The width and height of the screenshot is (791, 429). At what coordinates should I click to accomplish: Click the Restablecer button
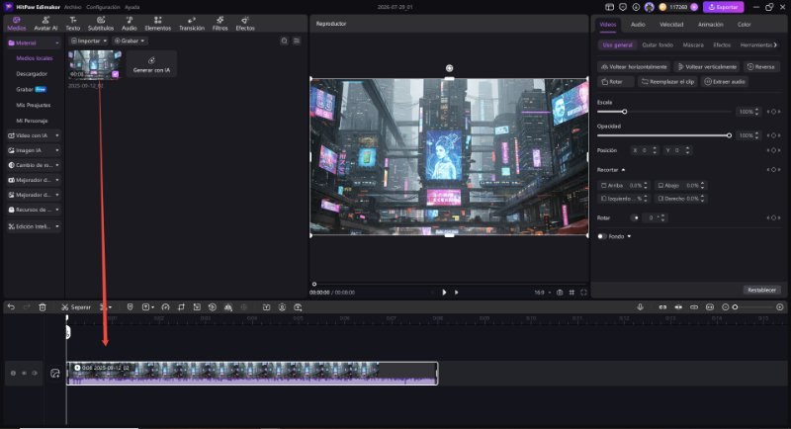761,290
